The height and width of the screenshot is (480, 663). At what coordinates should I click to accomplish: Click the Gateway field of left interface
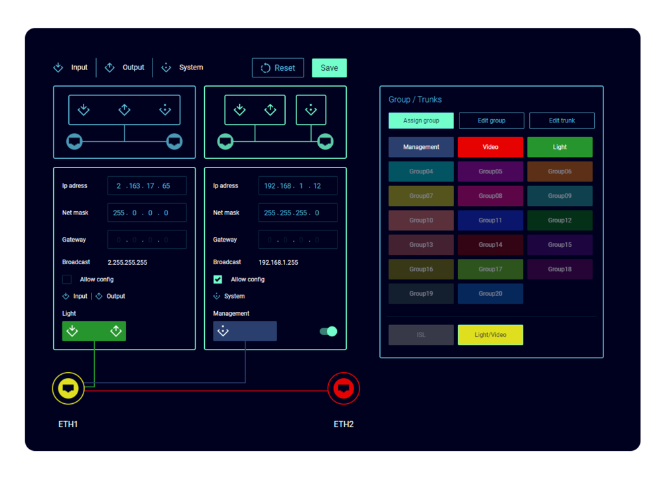pyautogui.click(x=147, y=240)
